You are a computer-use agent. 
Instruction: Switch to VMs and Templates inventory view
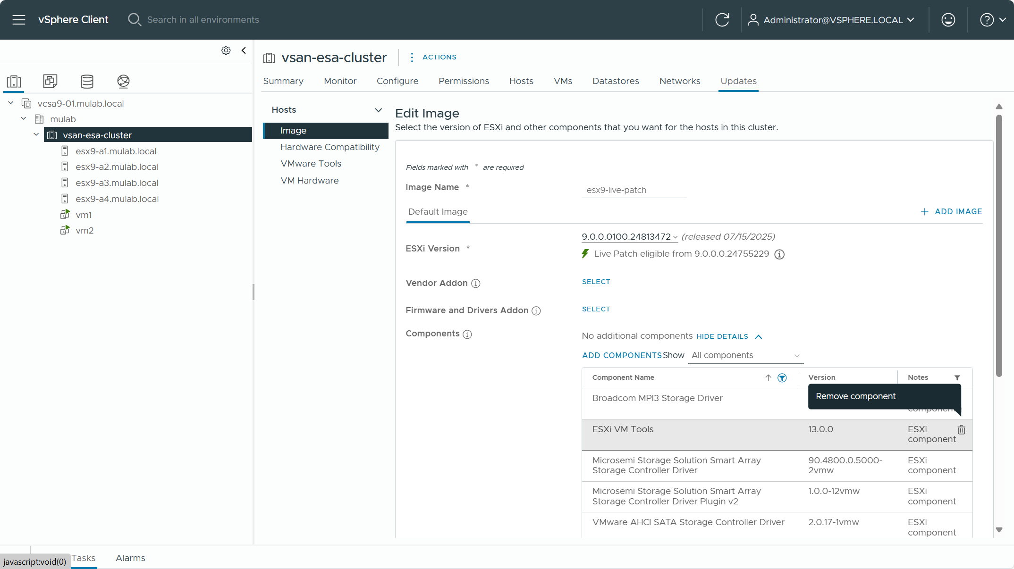point(50,82)
